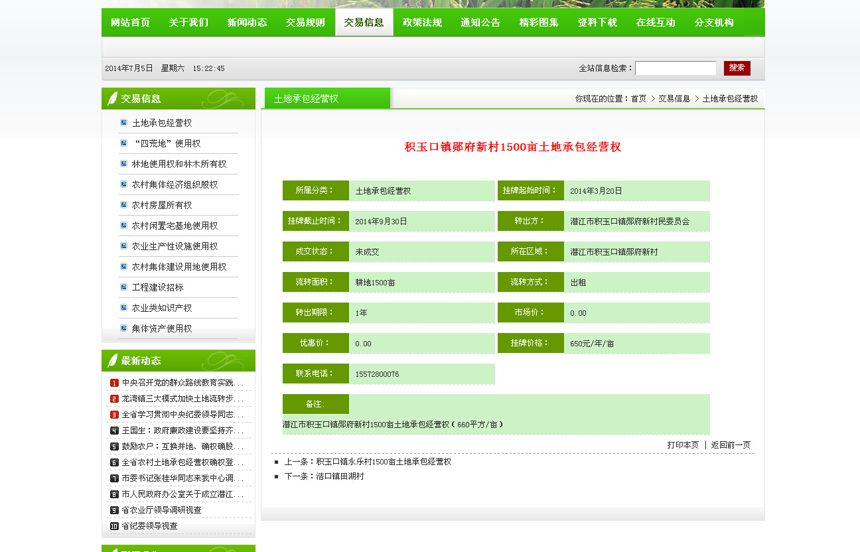860x552 pixels.
Task: Click the square bullet icon beside 上一条
Action: point(275,462)
